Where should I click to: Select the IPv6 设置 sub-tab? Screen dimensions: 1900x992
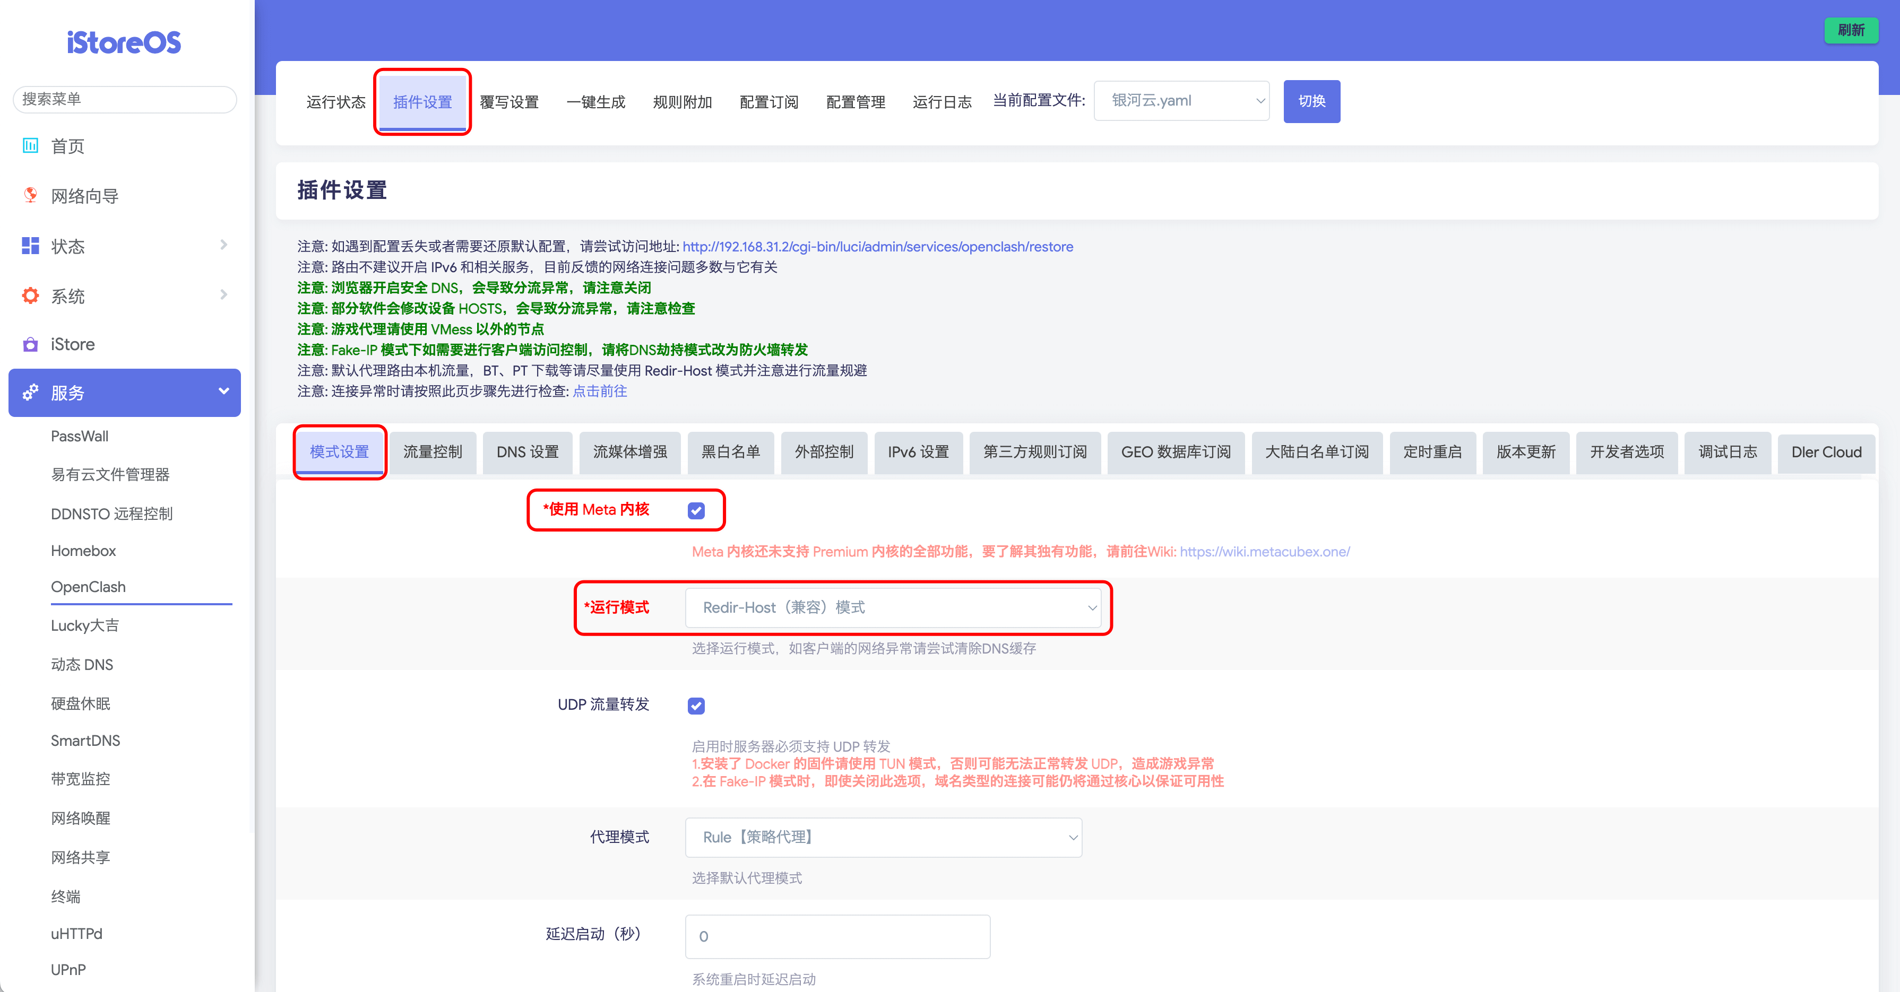918,452
